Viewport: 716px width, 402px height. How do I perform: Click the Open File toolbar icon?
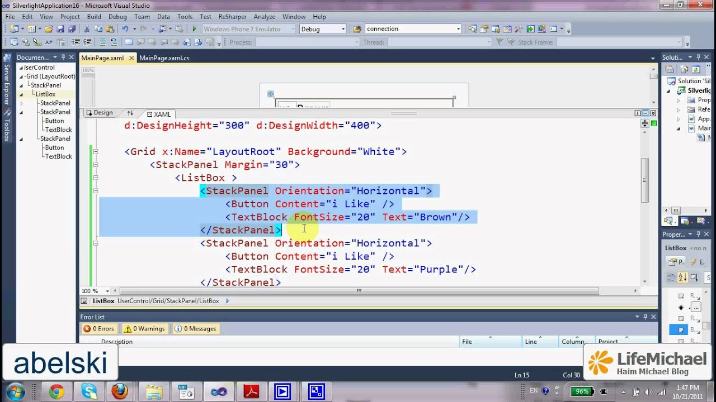(49, 29)
